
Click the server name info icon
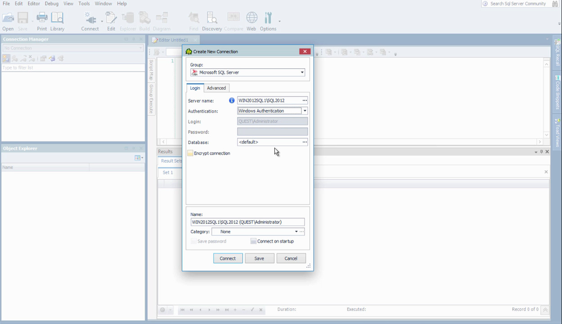point(232,100)
